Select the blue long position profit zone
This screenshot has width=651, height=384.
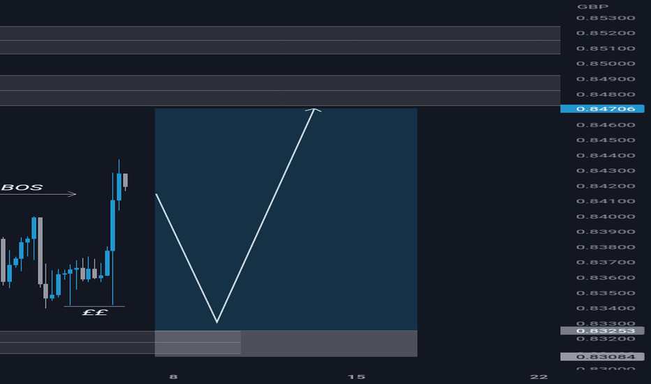[286, 220]
